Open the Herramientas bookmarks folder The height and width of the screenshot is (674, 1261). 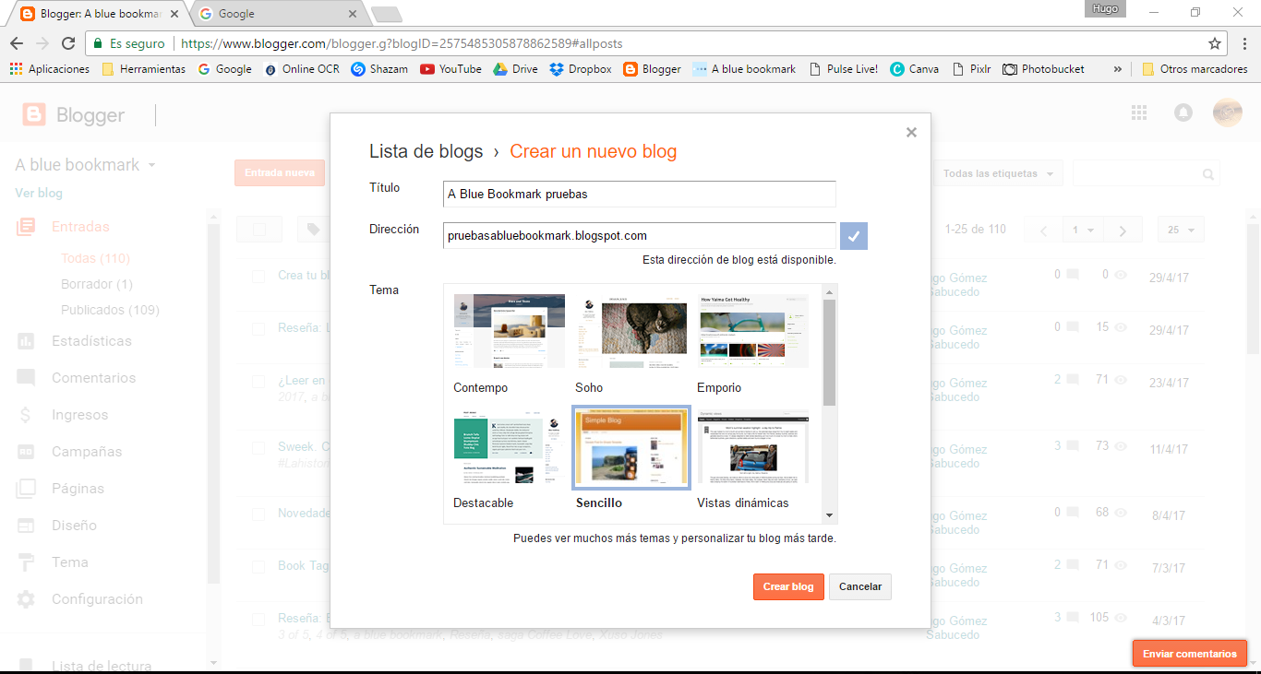[x=143, y=69]
